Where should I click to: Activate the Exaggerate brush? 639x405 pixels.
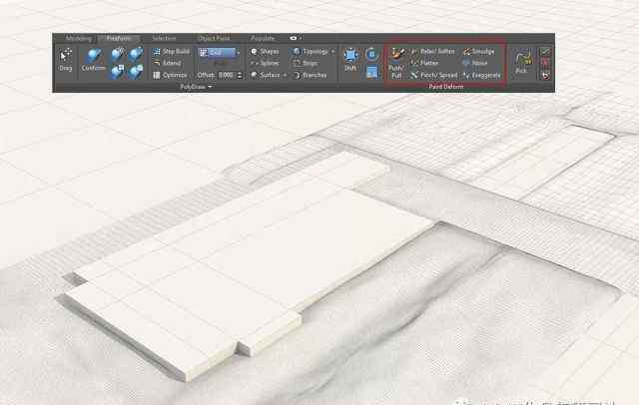481,75
